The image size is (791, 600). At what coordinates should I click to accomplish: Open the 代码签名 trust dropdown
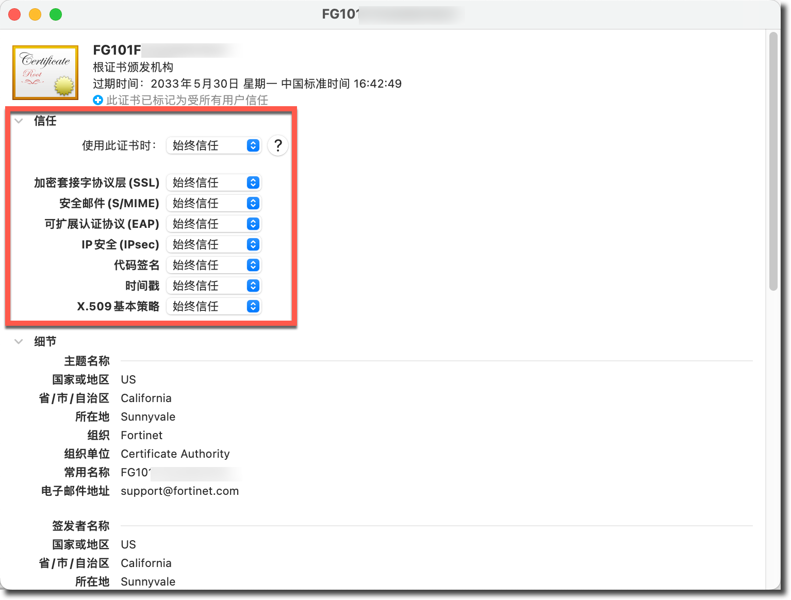point(213,265)
